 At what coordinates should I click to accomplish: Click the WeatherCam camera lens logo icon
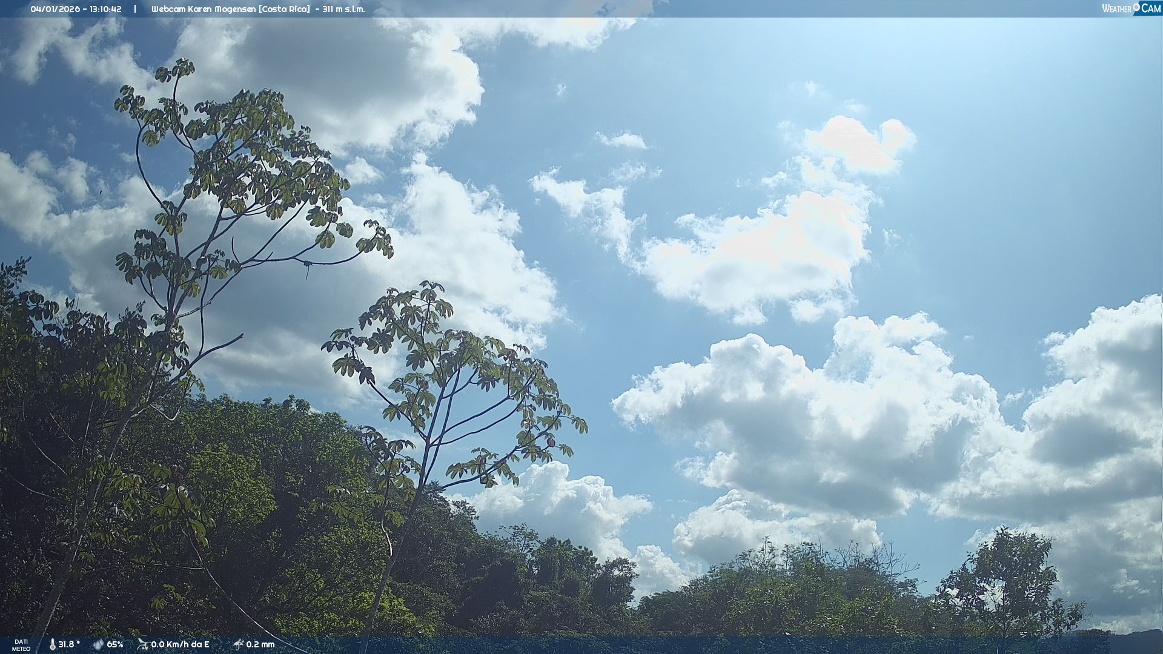tap(1136, 7)
